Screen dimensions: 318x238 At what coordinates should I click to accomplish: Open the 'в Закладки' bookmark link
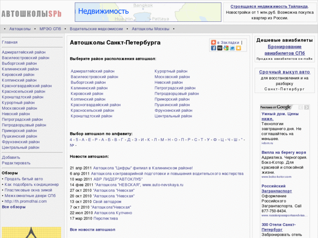(228, 42)
